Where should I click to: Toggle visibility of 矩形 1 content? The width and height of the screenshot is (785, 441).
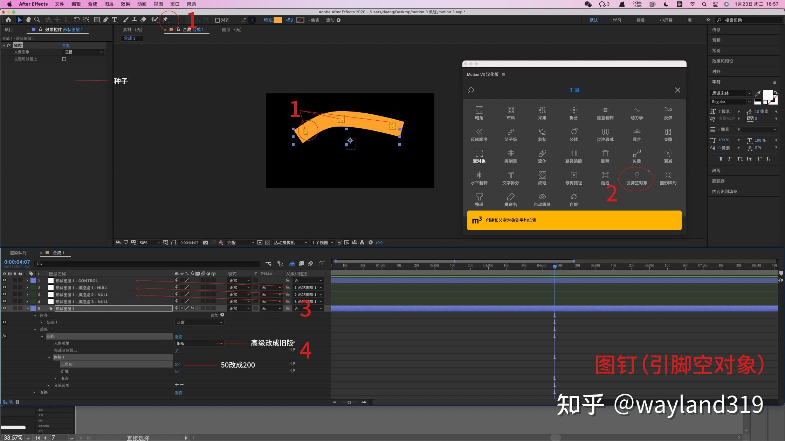[x=4, y=322]
